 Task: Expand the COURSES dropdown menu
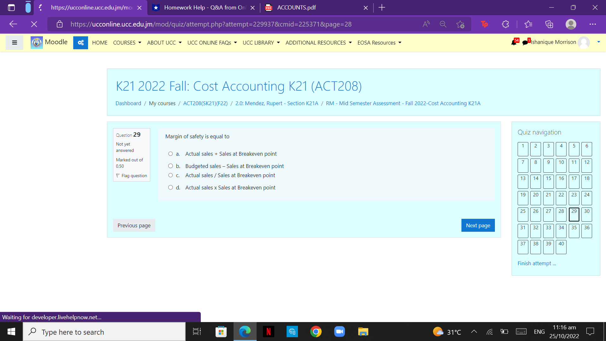point(127,42)
